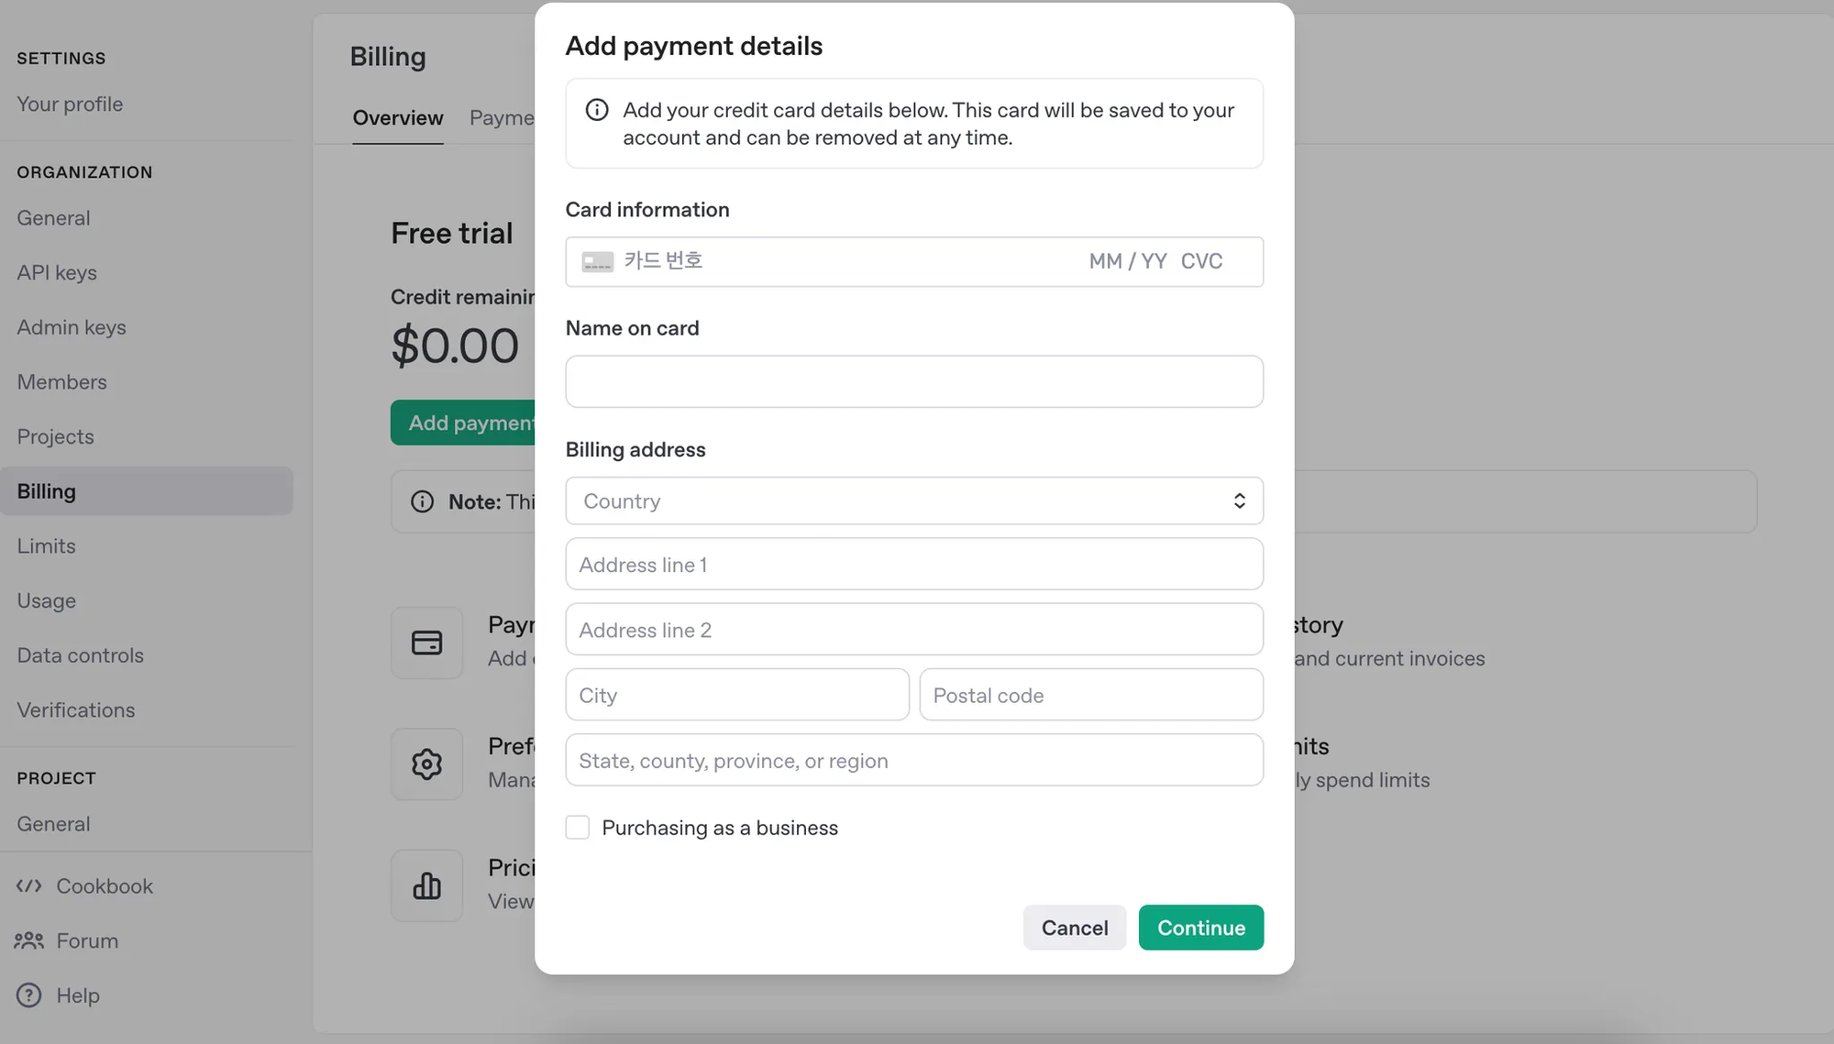Focus the Name on card field
This screenshot has width=1834, height=1044.
click(914, 381)
